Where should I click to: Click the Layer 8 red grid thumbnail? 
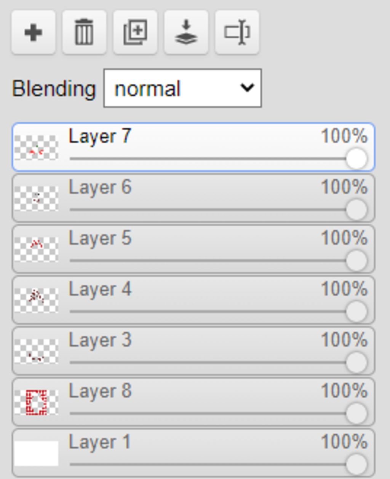[x=36, y=402]
